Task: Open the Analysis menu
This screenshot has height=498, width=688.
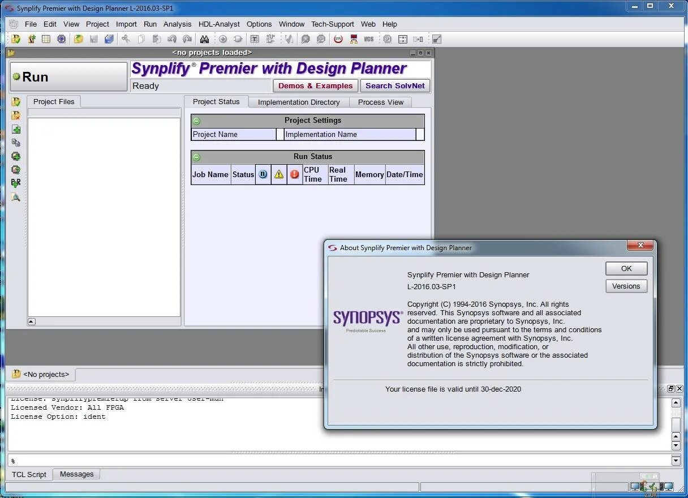Action: [178, 24]
